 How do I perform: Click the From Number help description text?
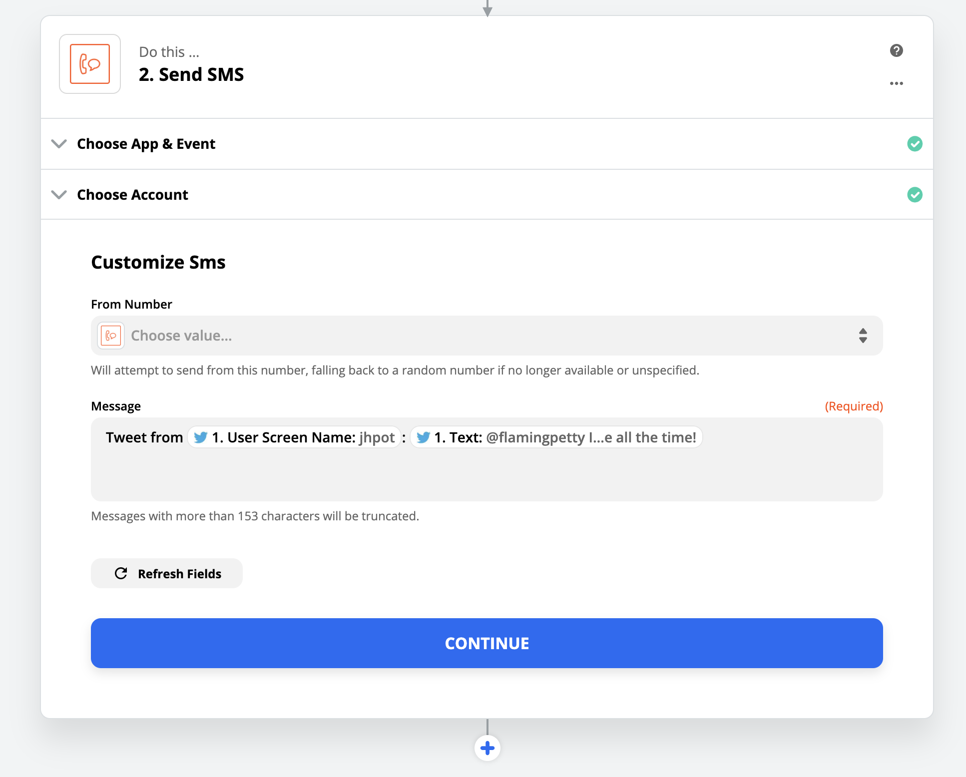(x=395, y=370)
